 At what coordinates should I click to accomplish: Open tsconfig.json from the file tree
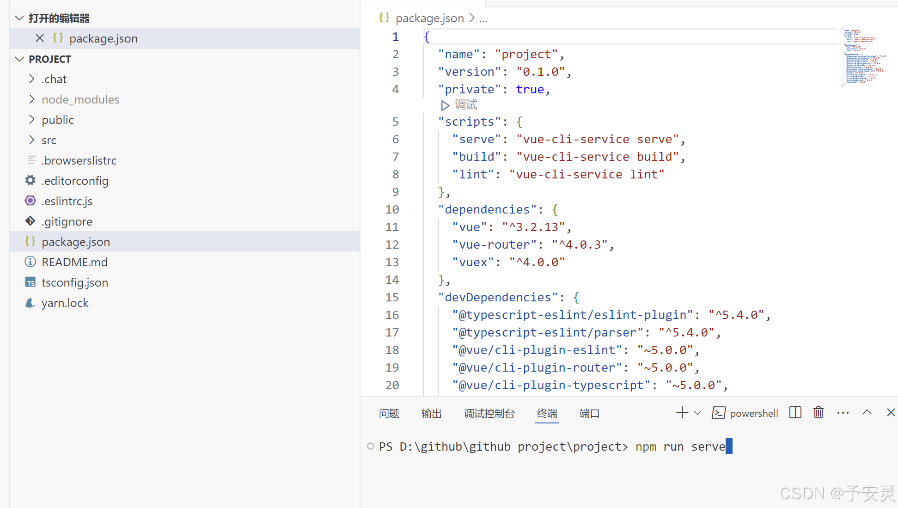(x=74, y=282)
